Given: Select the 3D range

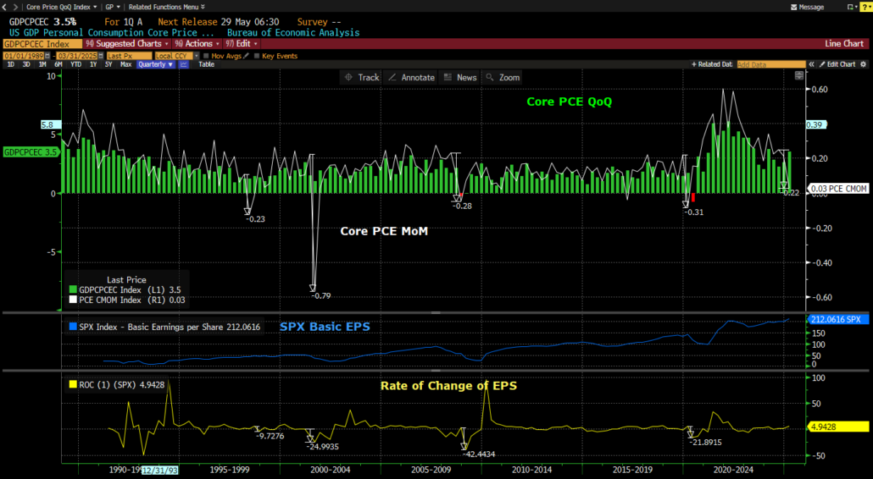Looking at the screenshot, I should click(x=26, y=64).
